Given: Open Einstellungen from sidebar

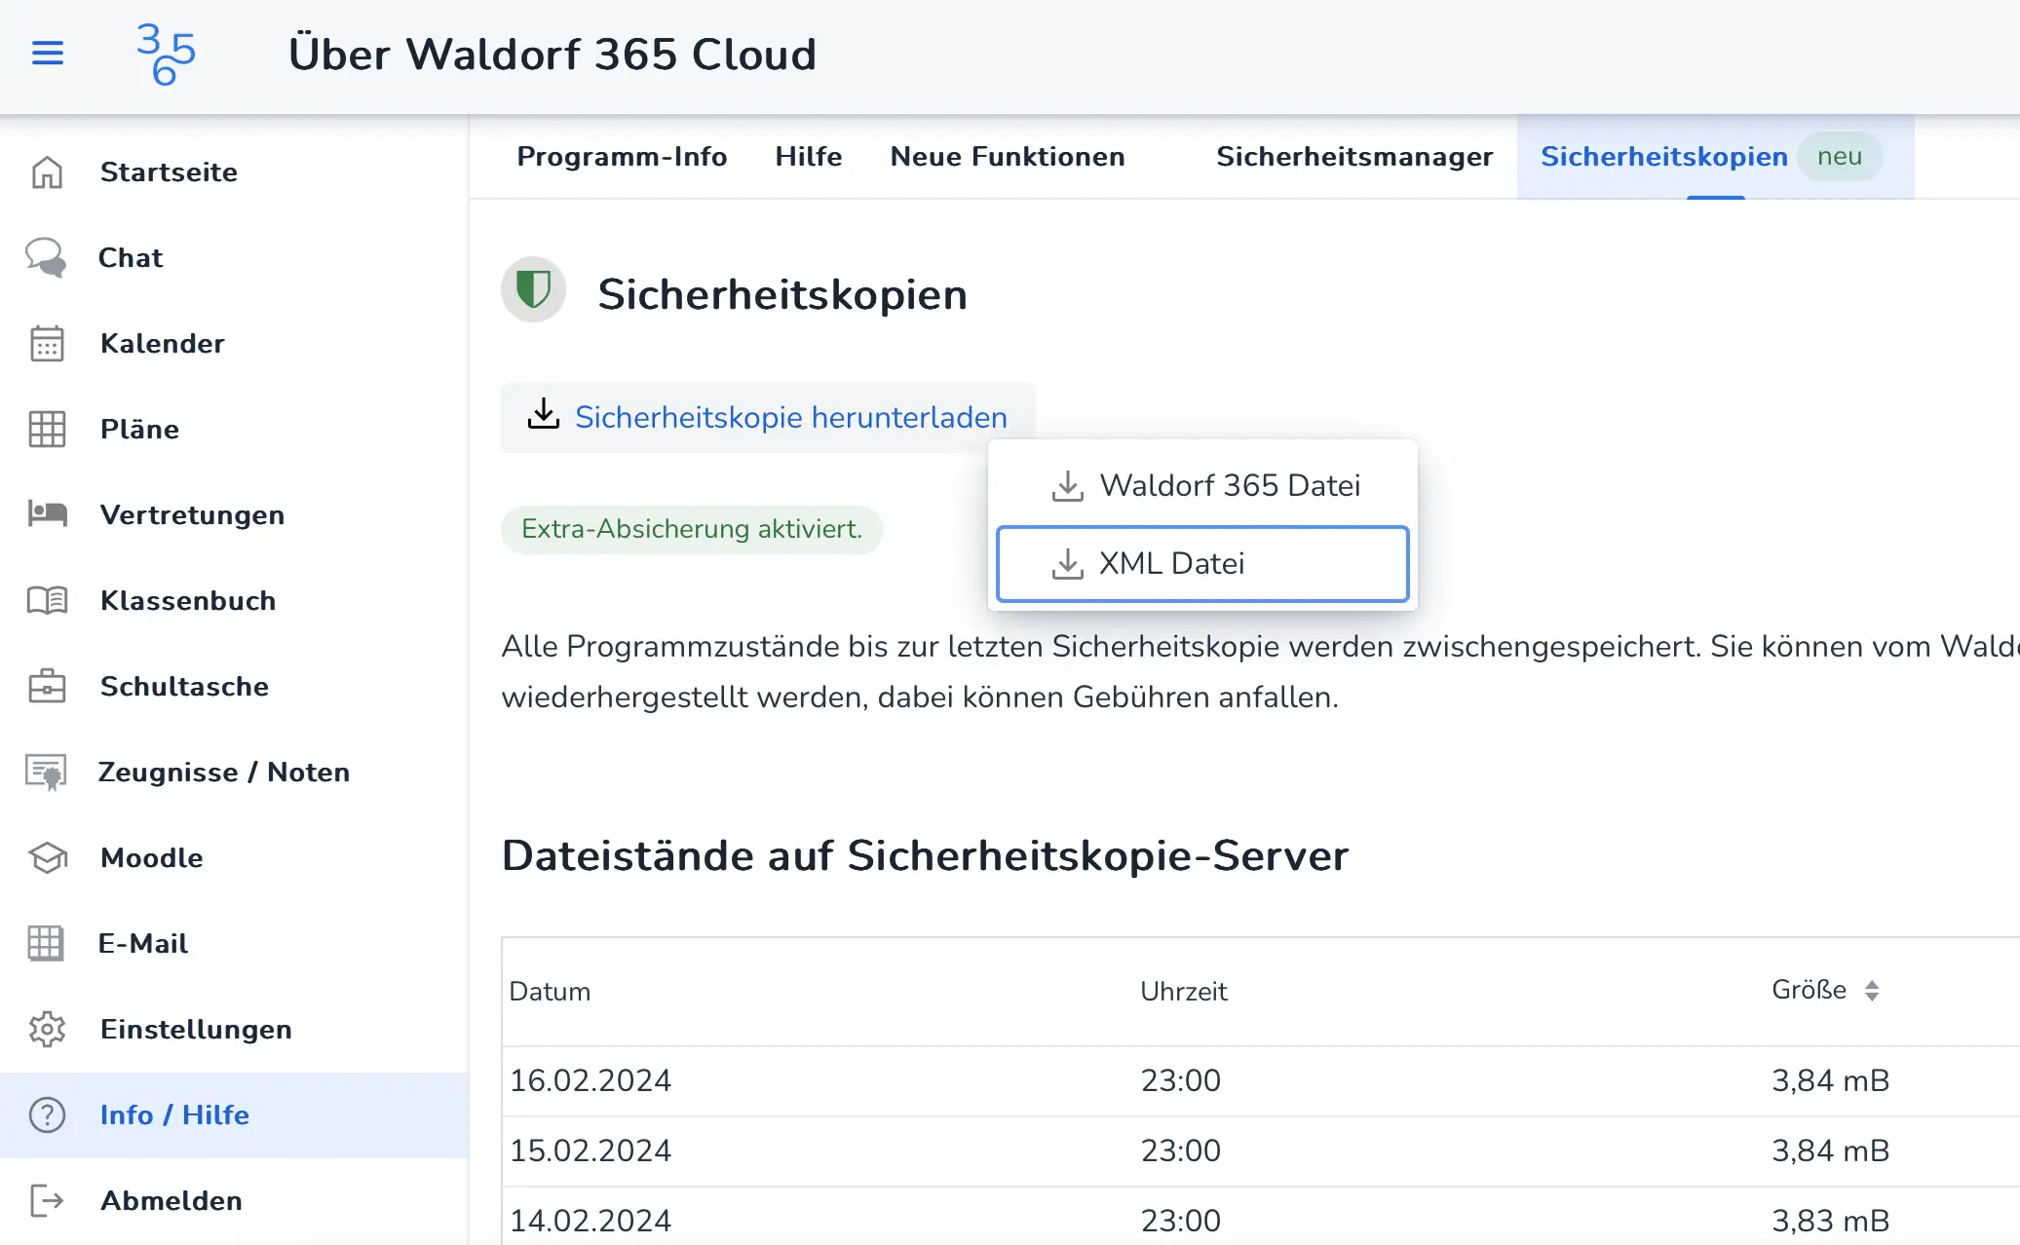Looking at the screenshot, I should (x=234, y=1030).
